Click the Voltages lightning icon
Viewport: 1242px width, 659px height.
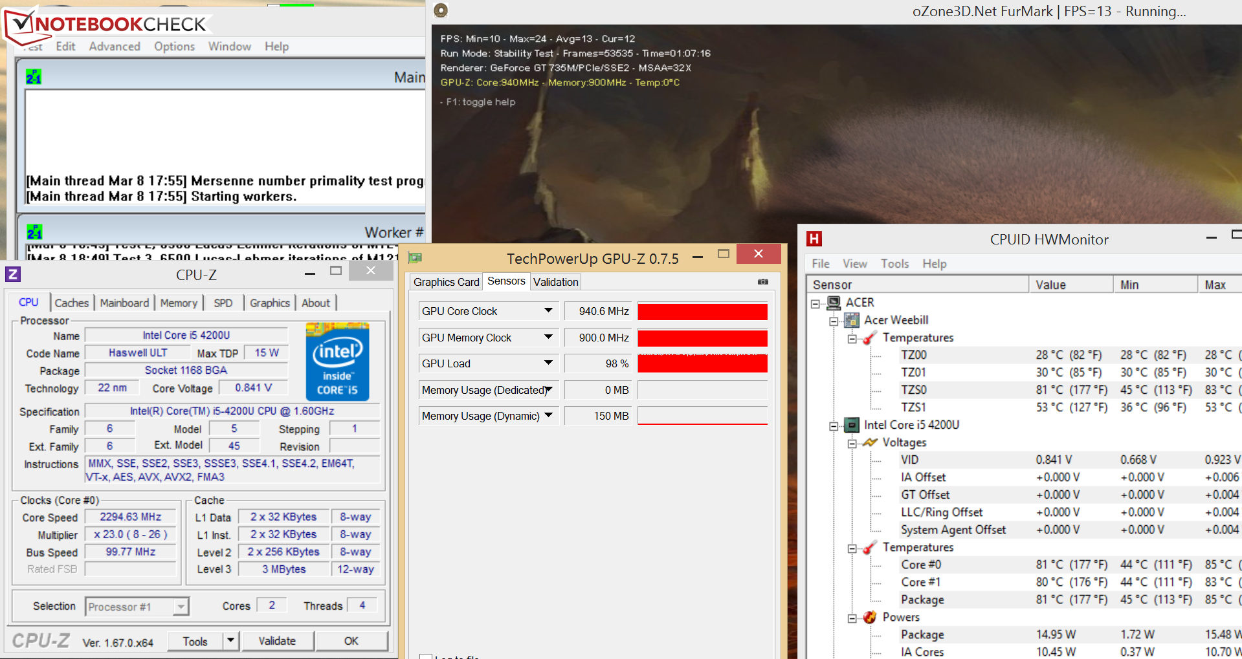(870, 442)
